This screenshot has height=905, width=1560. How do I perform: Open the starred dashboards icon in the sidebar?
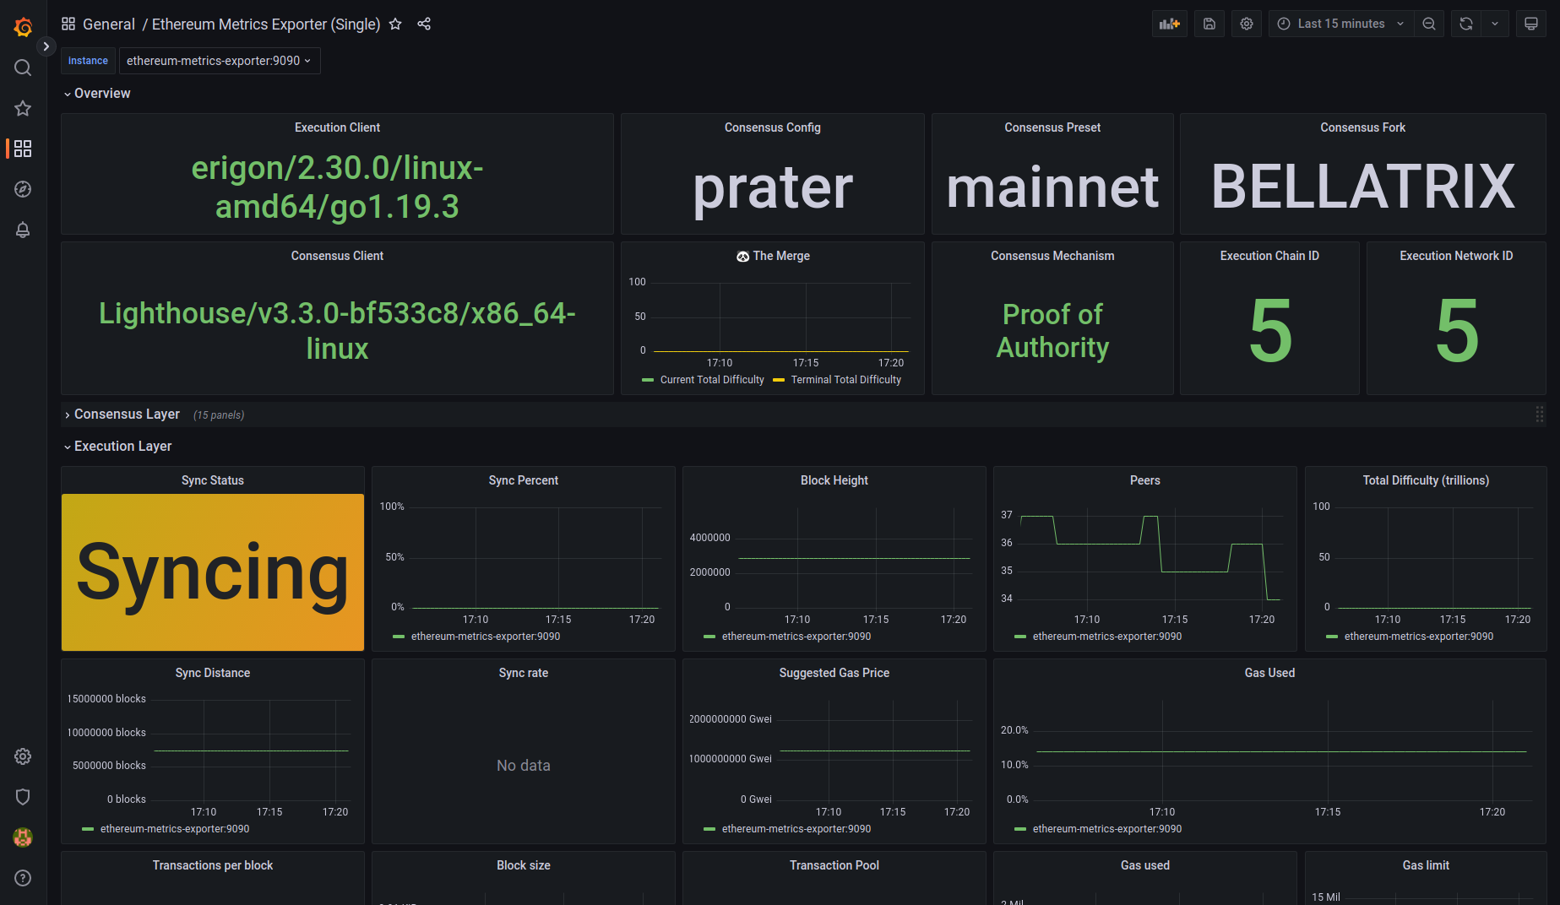[x=23, y=108]
